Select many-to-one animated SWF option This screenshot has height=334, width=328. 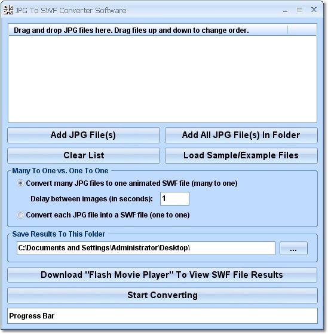[x=20, y=183]
